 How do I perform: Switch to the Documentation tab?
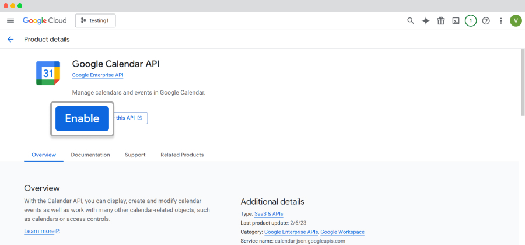click(90, 155)
